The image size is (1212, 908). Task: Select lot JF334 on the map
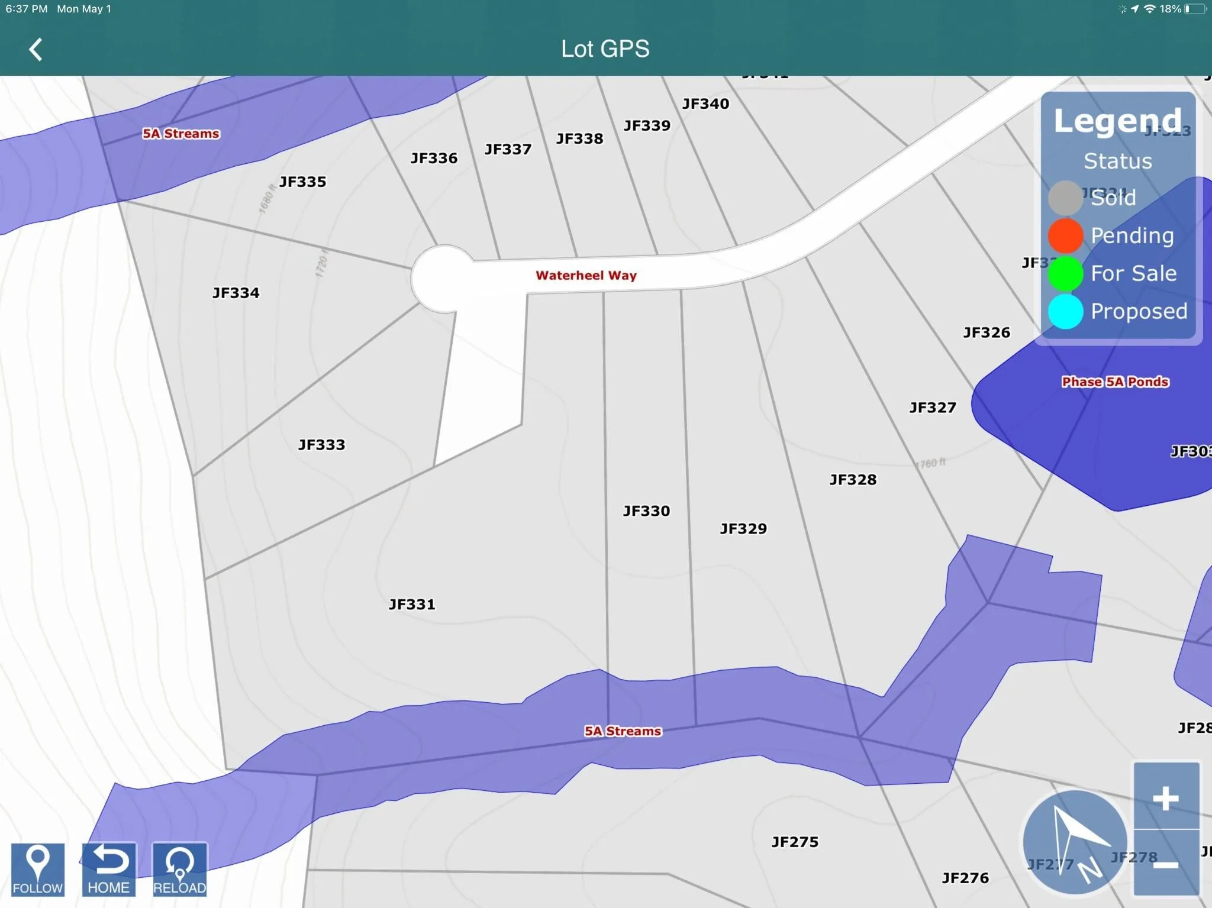pyautogui.click(x=236, y=292)
